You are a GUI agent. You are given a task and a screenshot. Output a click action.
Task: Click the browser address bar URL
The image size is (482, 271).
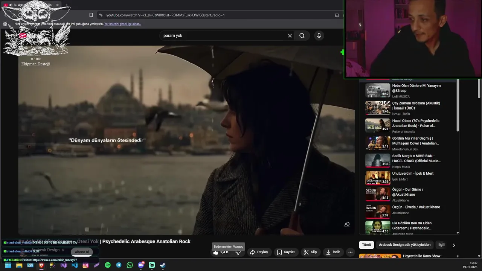point(166,15)
